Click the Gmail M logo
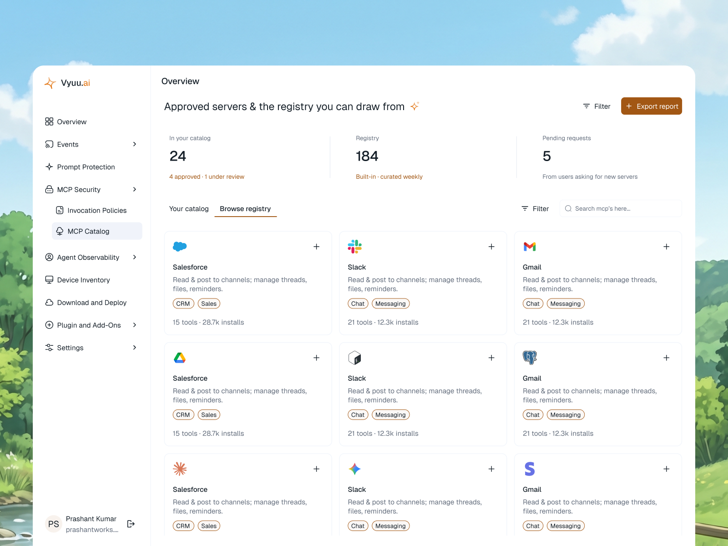Screen dimensions: 728x546 click(530, 247)
